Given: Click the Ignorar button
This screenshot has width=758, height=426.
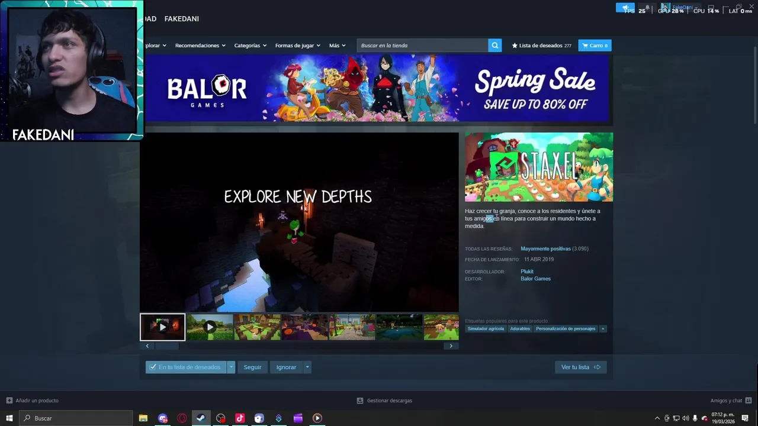Looking at the screenshot, I should (286, 367).
